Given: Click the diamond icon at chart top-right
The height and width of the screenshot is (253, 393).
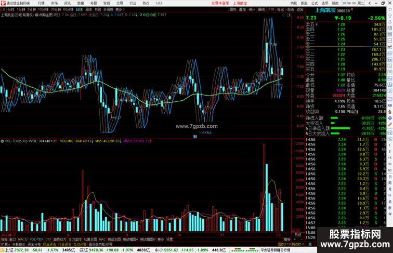Looking at the screenshot, I should pos(284,15).
